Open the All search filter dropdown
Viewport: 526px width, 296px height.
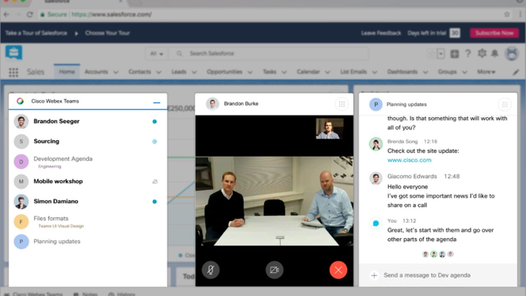(x=157, y=54)
